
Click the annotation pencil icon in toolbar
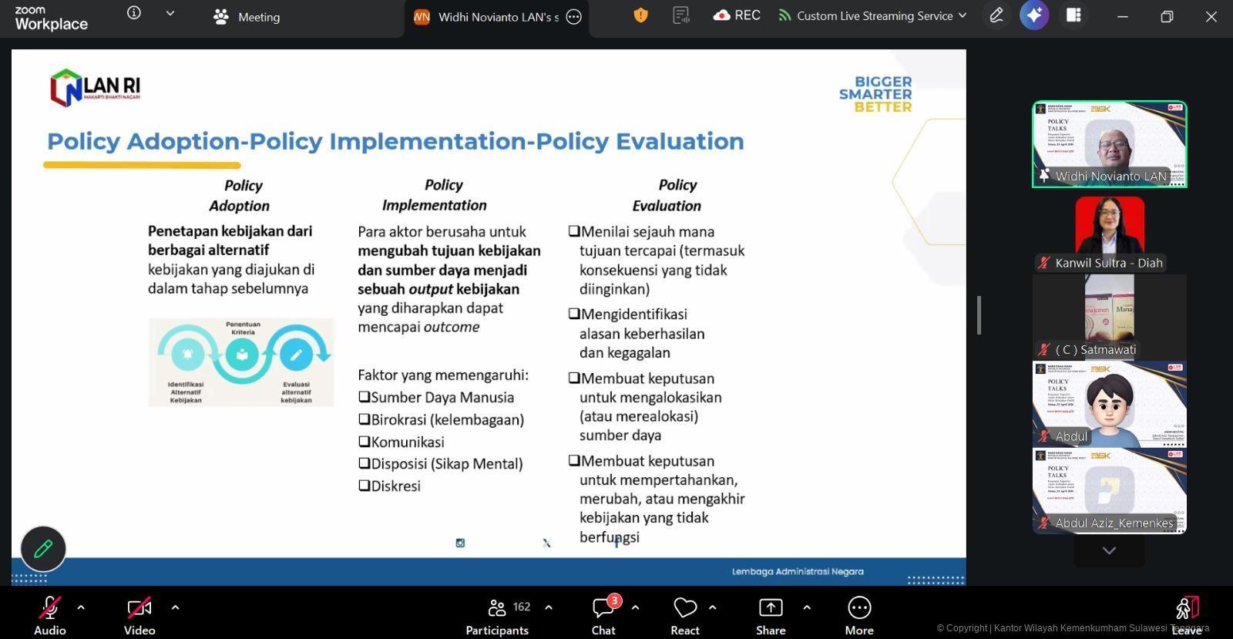coord(996,15)
